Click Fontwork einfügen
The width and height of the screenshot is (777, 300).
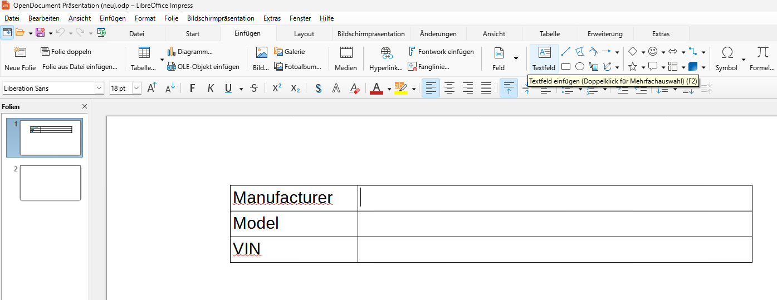(x=441, y=52)
